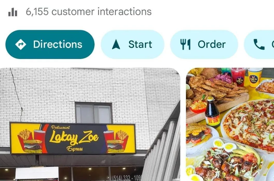
Task: Tap the Directions button
Action: [x=50, y=44]
